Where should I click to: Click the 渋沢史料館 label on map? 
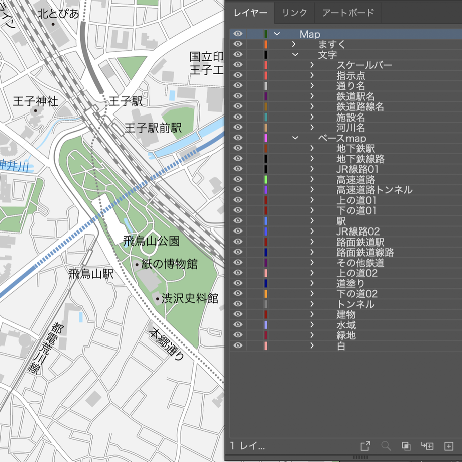pos(190,298)
